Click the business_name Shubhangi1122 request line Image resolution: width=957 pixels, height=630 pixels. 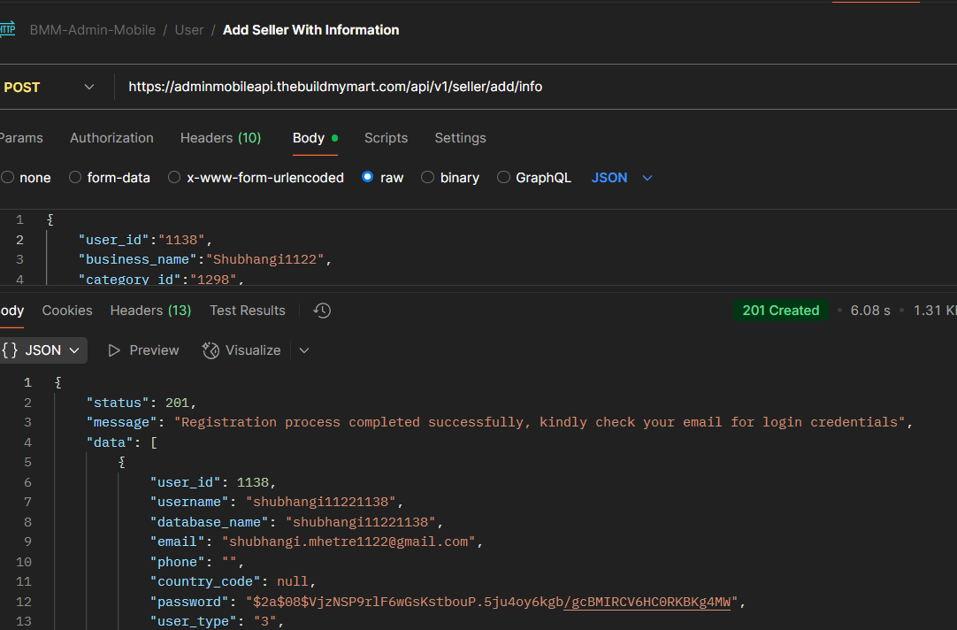[204, 259]
